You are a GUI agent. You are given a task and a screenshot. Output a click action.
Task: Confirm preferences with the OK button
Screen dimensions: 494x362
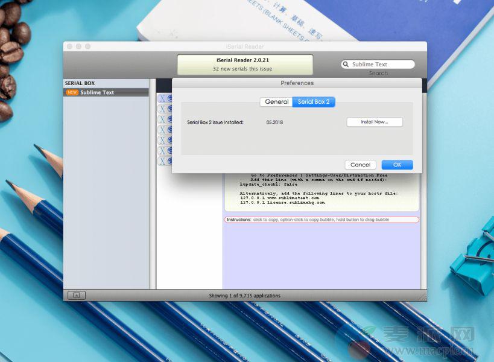click(x=397, y=165)
